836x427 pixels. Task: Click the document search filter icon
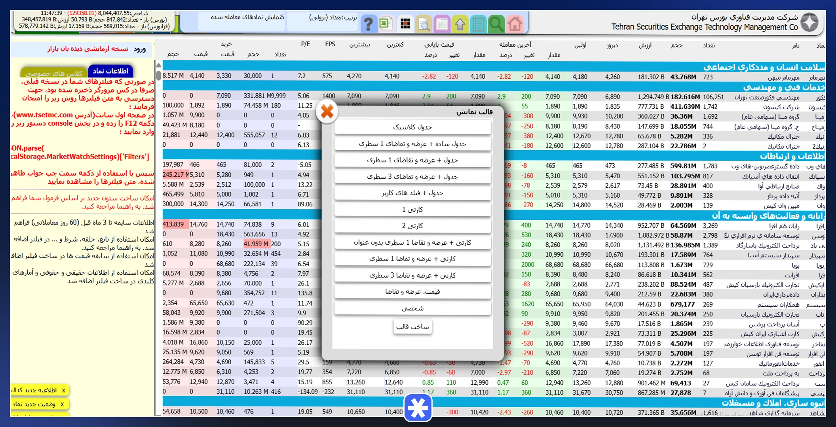point(424,24)
